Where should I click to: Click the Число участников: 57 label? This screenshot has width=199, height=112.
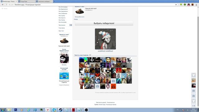[83, 55]
